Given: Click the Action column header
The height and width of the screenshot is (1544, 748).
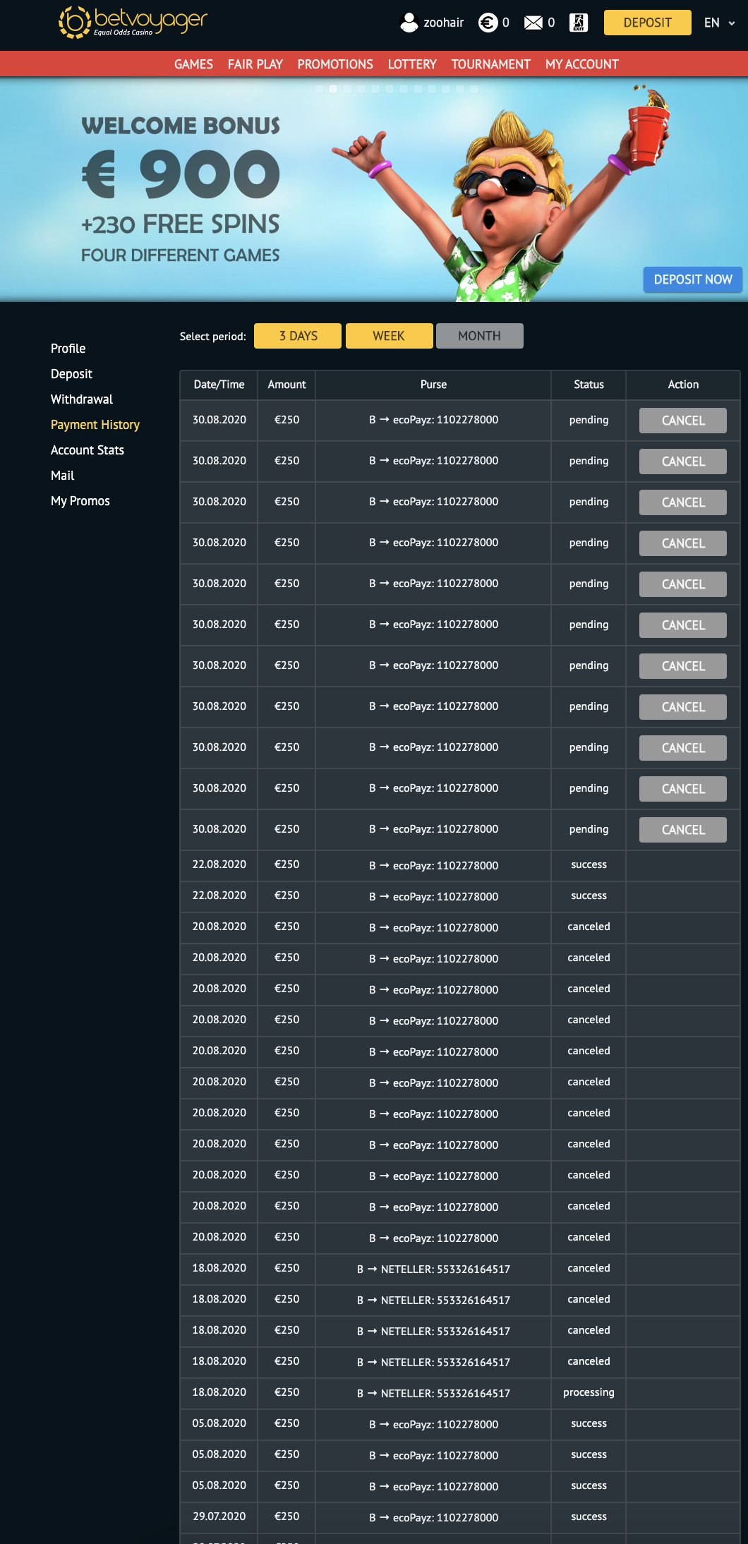Looking at the screenshot, I should click(x=683, y=385).
